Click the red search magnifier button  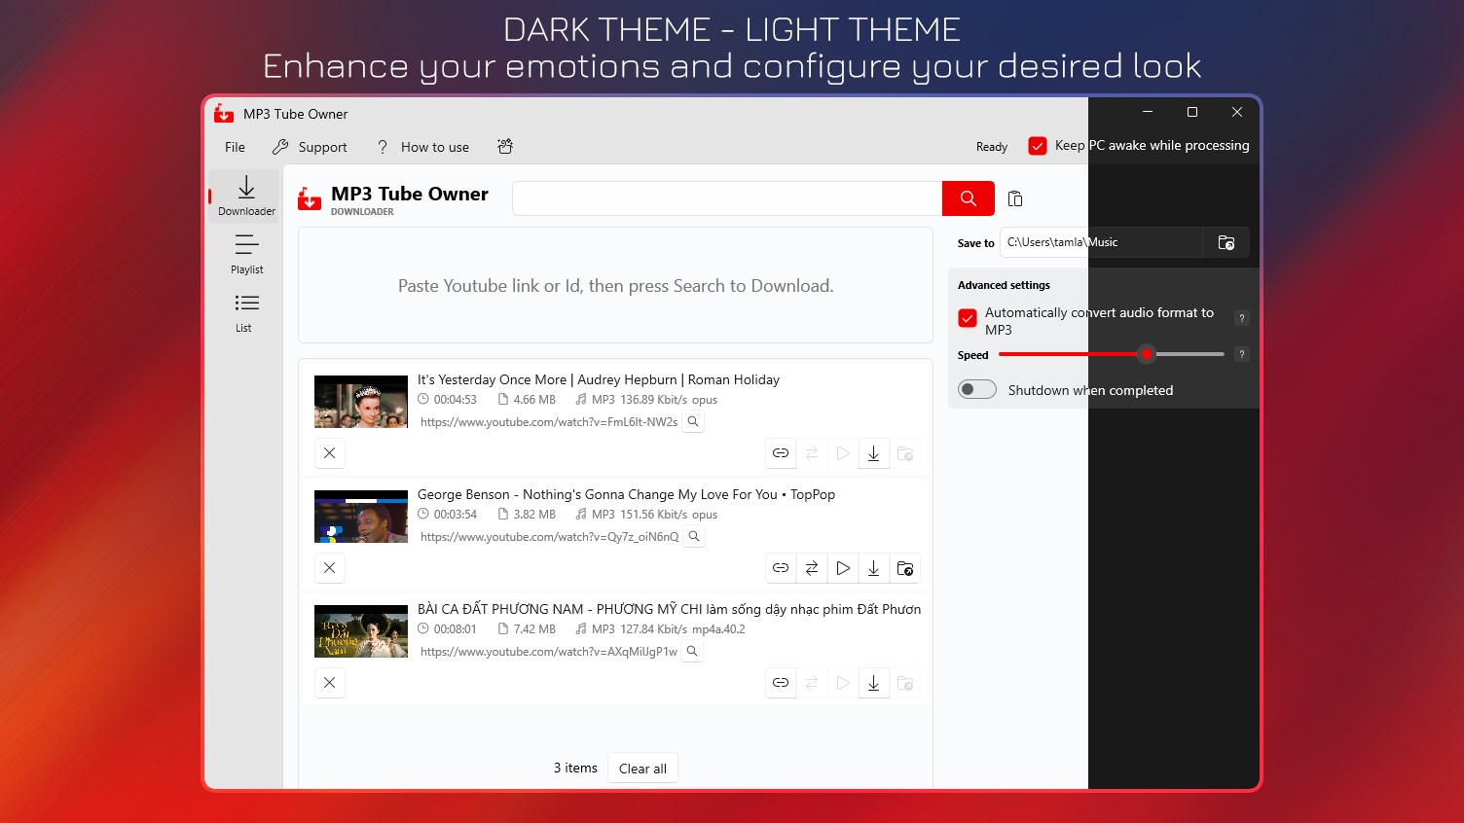pyautogui.click(x=968, y=197)
